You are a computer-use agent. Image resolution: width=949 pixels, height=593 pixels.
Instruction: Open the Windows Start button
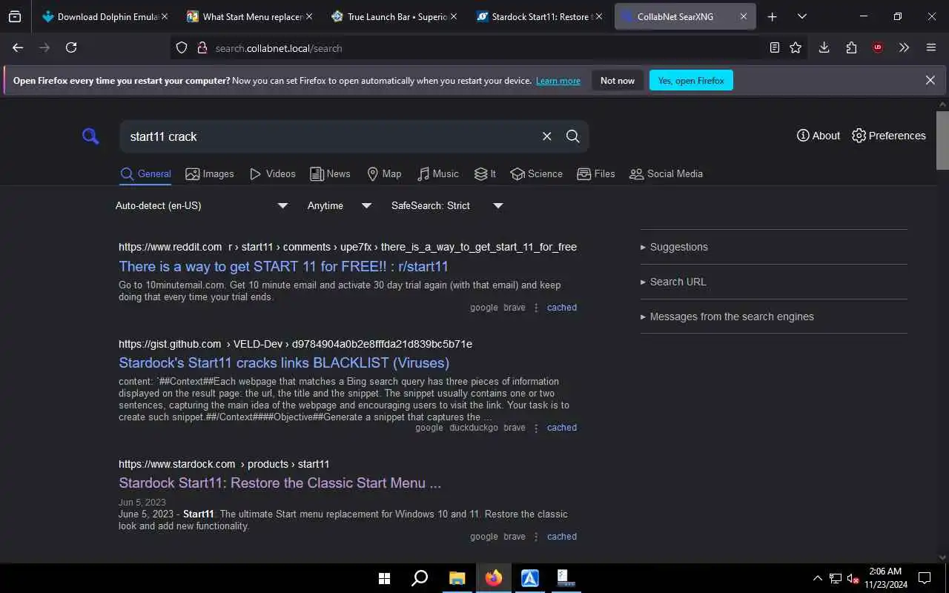384,578
